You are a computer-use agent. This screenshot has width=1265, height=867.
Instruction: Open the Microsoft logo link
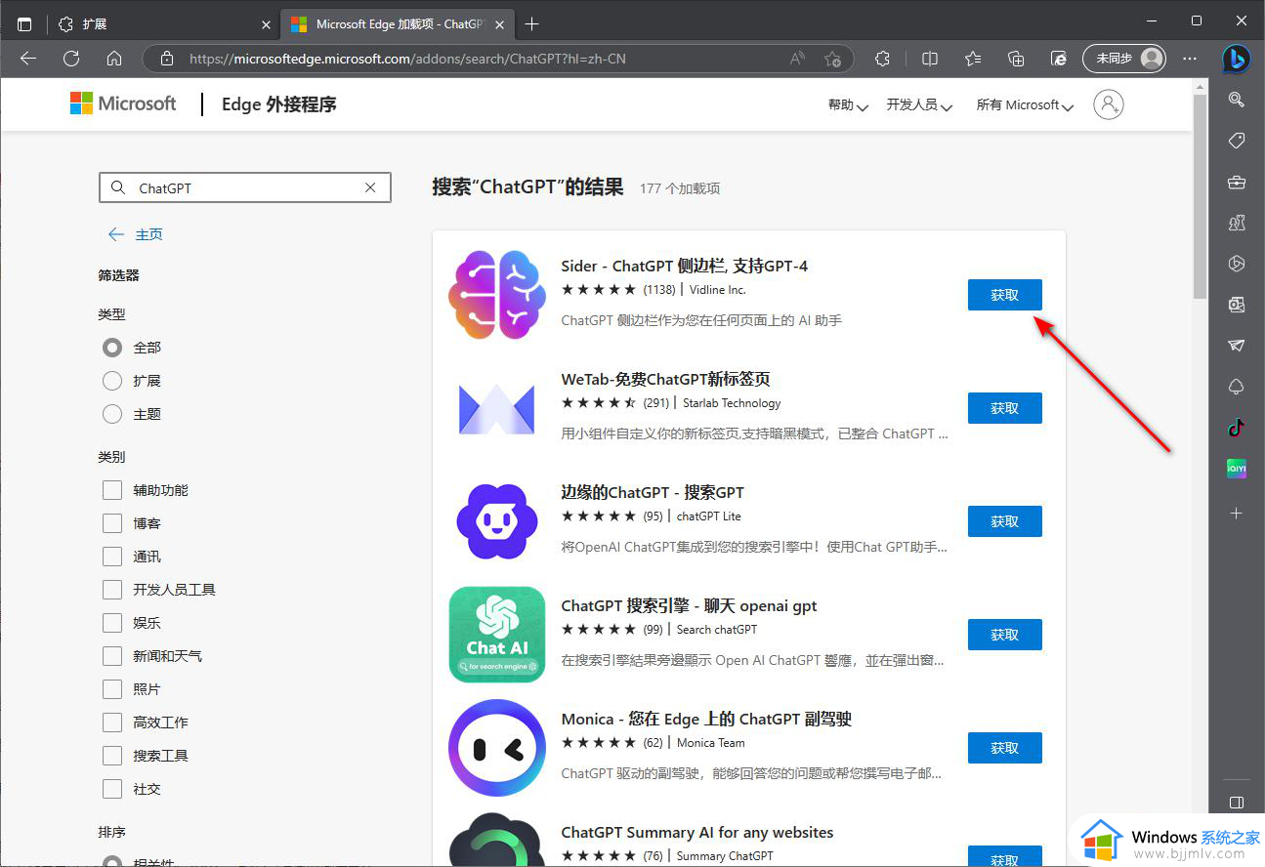click(123, 103)
